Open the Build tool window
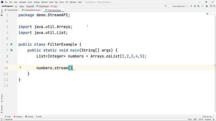 click(x=39, y=117)
